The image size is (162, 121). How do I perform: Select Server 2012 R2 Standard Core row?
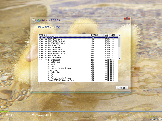point(78,80)
